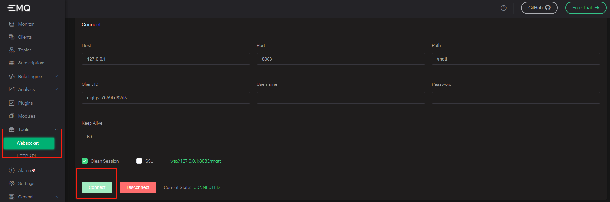Click the Subscriptions icon in sidebar
Viewport: 610px width, 202px height.
(x=12, y=63)
